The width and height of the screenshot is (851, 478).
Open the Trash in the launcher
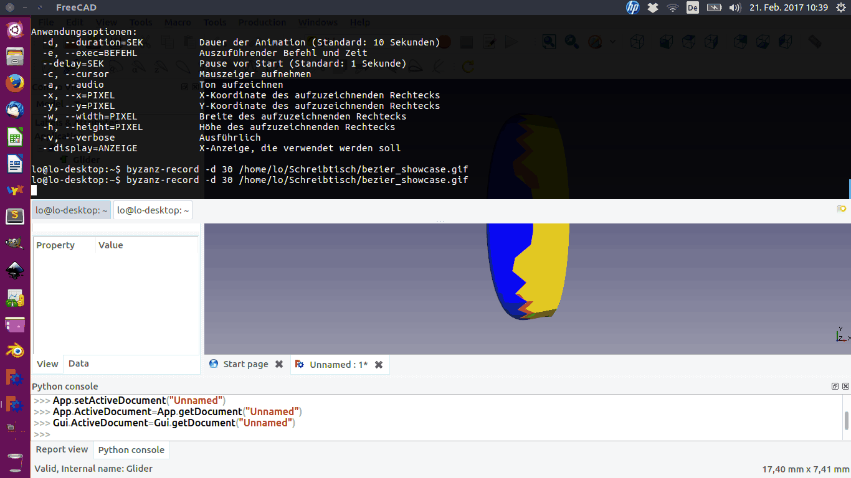pos(15,462)
